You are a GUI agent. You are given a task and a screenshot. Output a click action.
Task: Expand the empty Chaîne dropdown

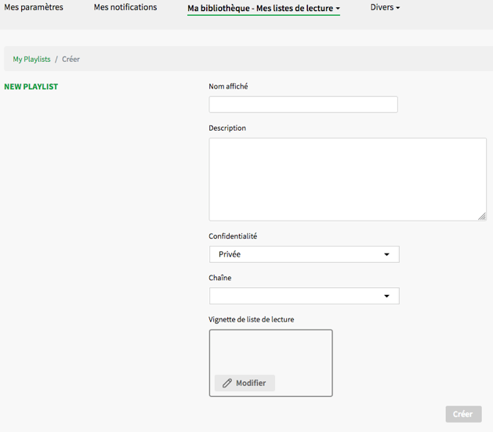click(303, 296)
